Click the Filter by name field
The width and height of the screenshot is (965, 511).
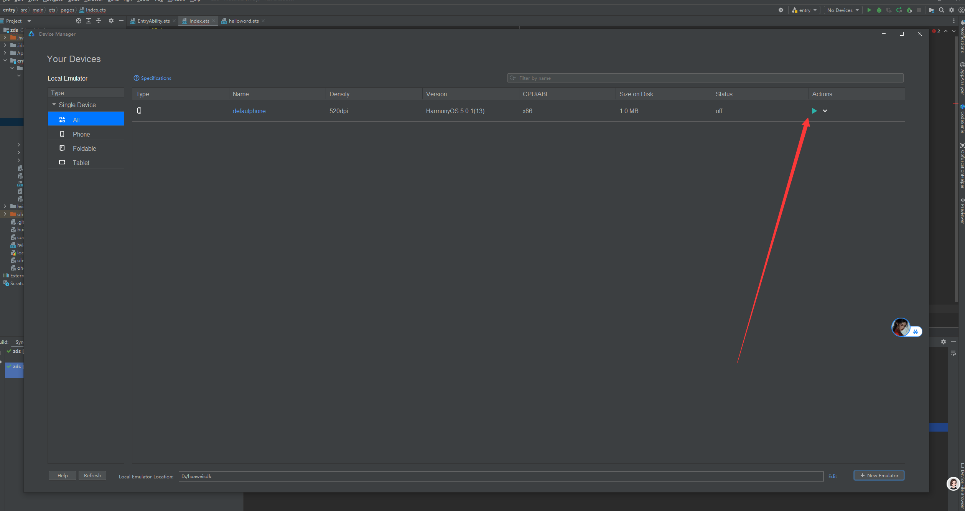pos(706,78)
